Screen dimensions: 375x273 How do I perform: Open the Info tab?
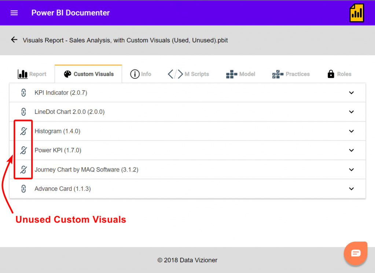pyautogui.click(x=141, y=74)
